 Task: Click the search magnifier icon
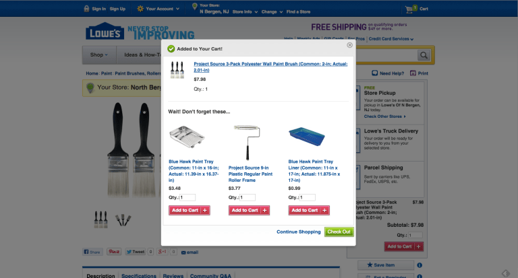424,55
